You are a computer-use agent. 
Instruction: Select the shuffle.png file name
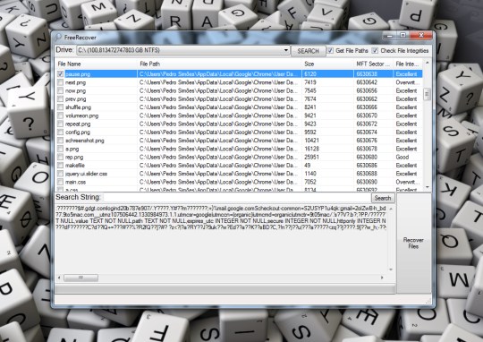[x=78, y=107]
